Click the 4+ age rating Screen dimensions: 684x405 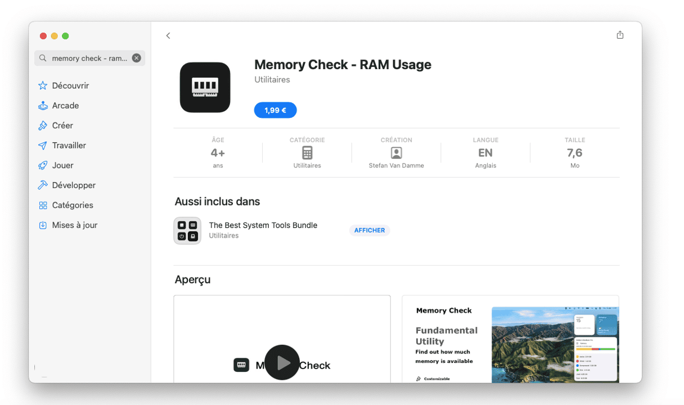tap(218, 153)
